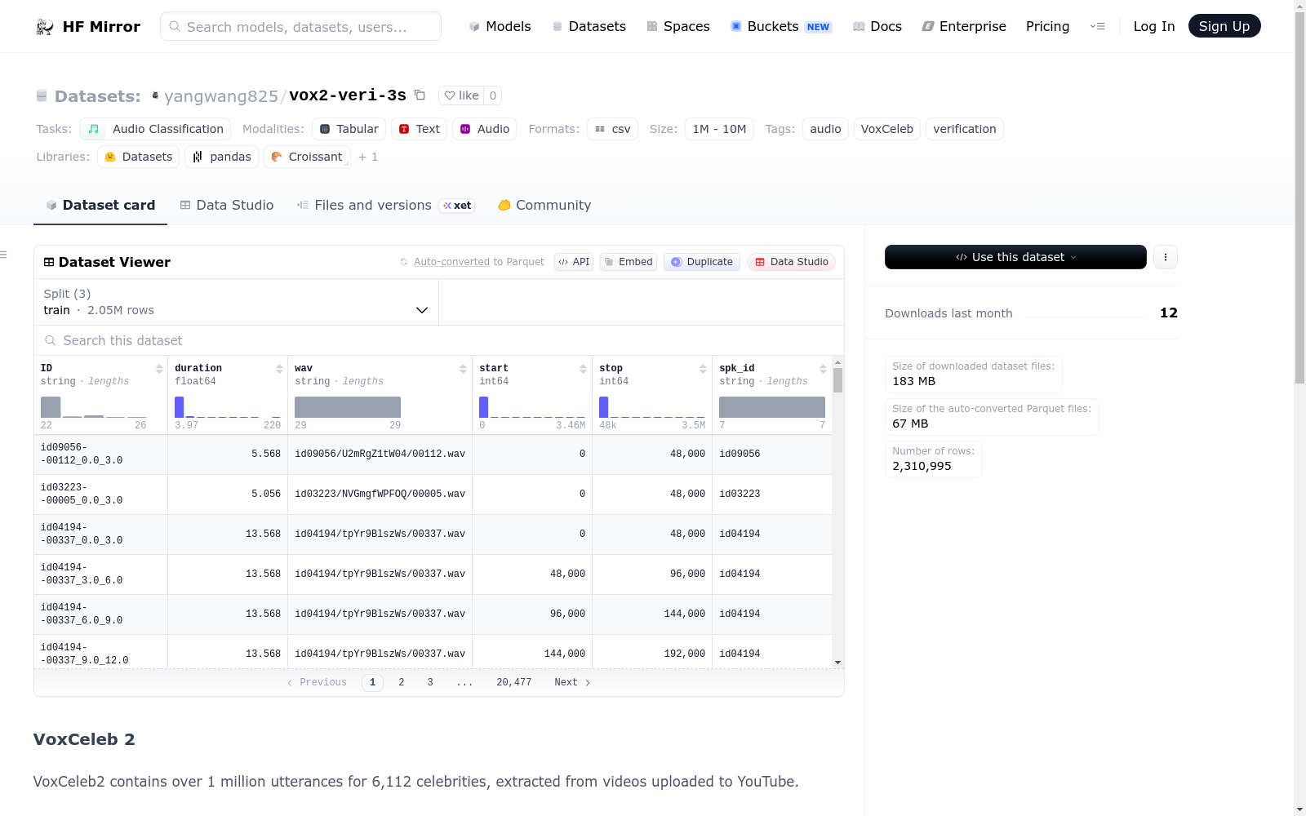This screenshot has width=1306, height=816.
Task: Focus the Search this dataset field
Action: [439, 340]
